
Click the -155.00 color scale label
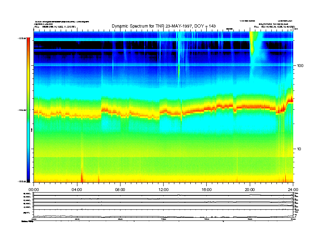[22, 181]
